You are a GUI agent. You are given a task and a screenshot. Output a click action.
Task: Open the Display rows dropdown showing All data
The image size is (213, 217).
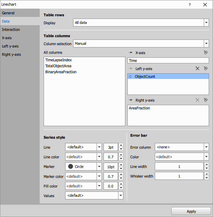141,23
